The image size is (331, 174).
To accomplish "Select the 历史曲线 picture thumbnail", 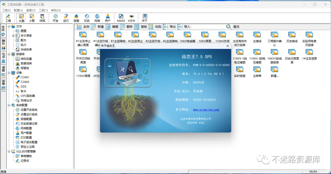I will tap(292, 37).
